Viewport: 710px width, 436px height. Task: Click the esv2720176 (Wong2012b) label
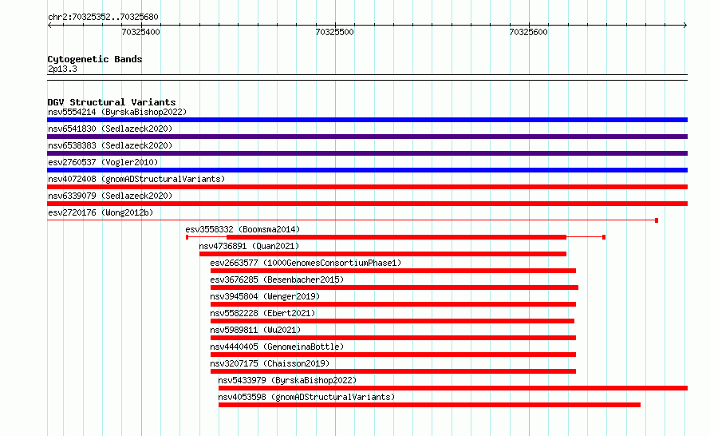coord(101,212)
